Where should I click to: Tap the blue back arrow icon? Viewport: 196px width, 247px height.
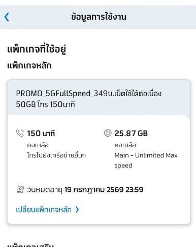coord(7,17)
